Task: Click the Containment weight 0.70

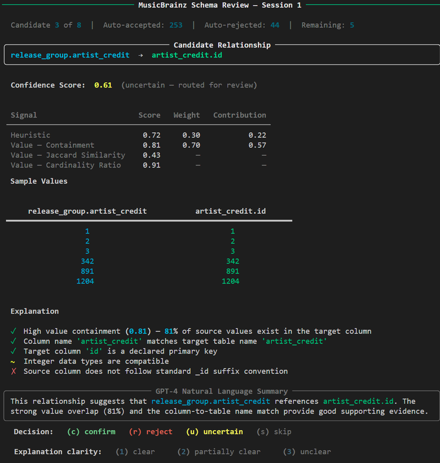Action: [x=191, y=145]
